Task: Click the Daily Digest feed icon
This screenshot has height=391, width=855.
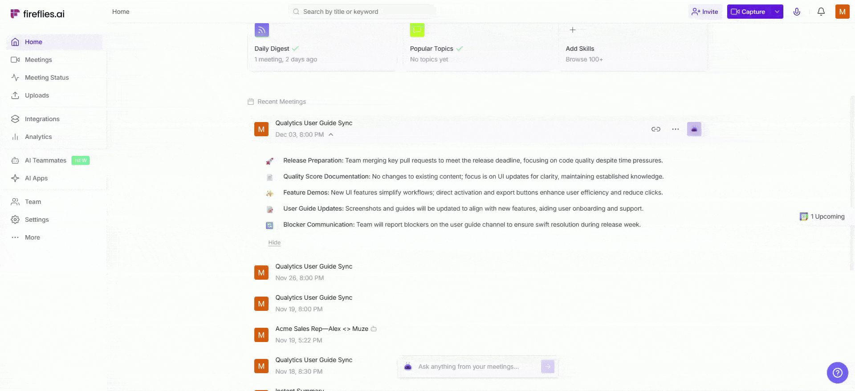Action: 262,30
